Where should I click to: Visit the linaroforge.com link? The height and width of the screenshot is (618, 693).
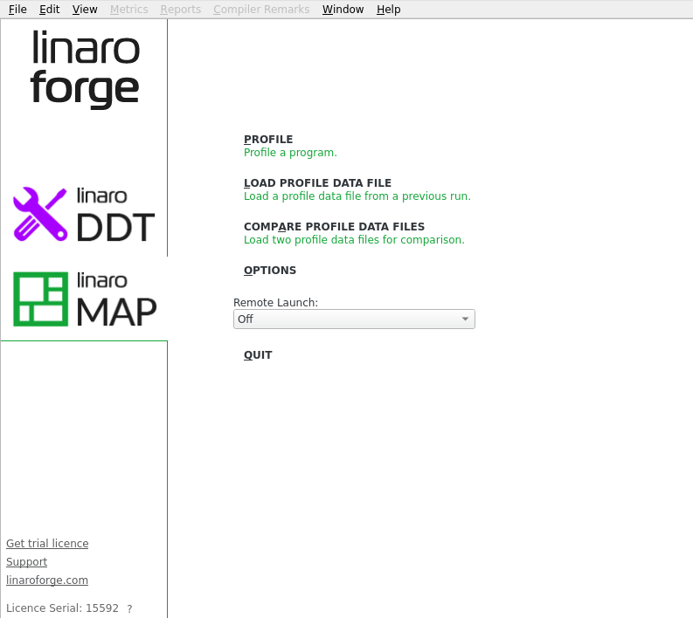(x=47, y=580)
